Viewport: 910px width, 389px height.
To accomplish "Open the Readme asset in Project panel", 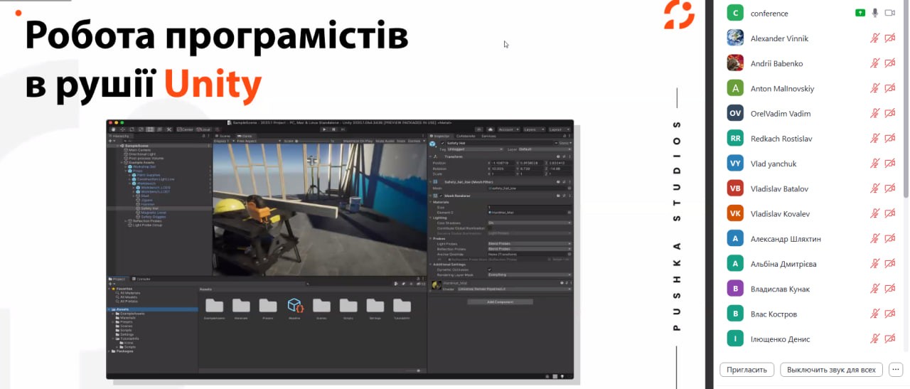I will pyautogui.click(x=296, y=307).
